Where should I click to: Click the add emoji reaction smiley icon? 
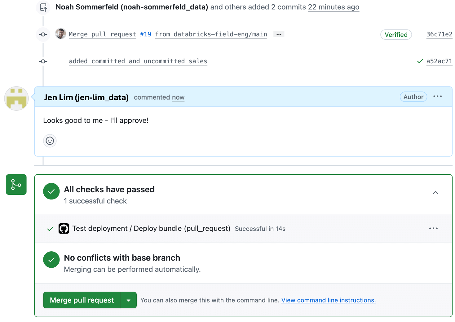(x=50, y=141)
